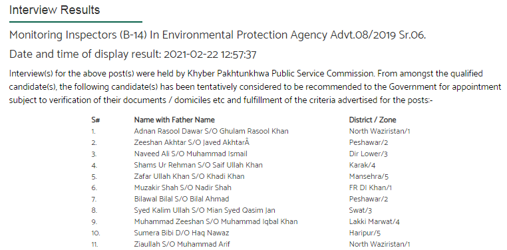Screen dimensions: 507x250
Task: Click the District / Zone column header
Action: point(373,120)
